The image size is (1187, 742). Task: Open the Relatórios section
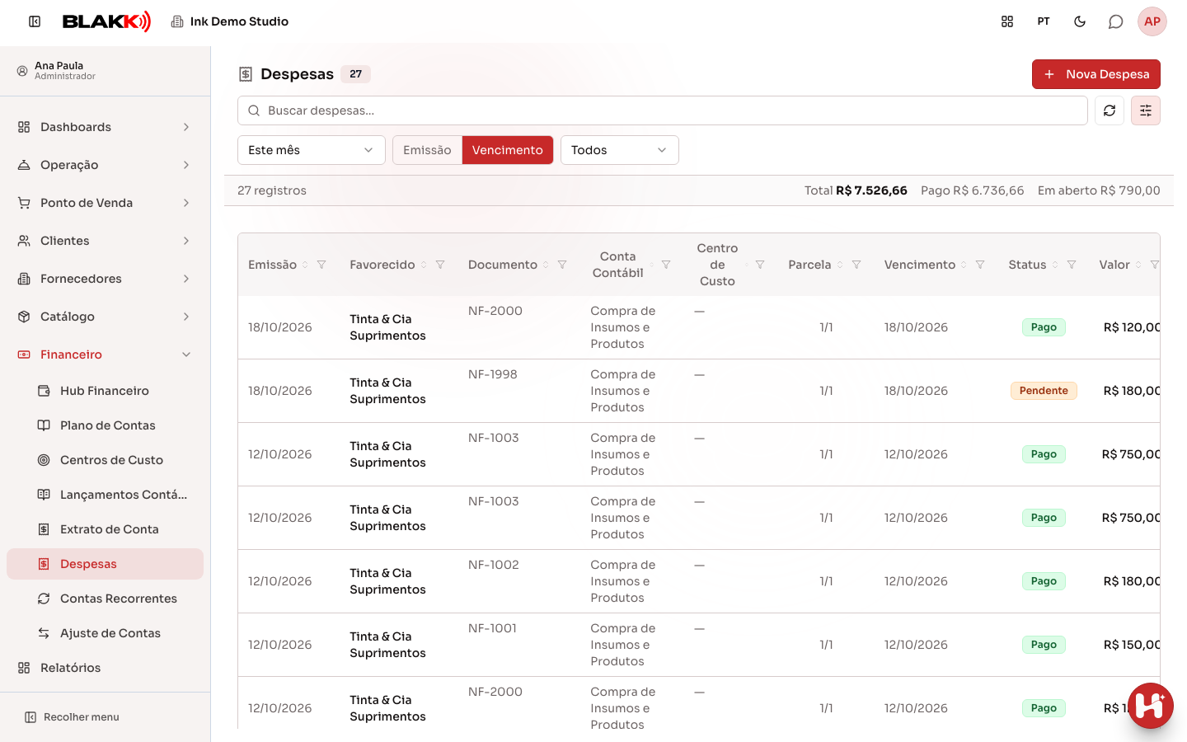105,668
